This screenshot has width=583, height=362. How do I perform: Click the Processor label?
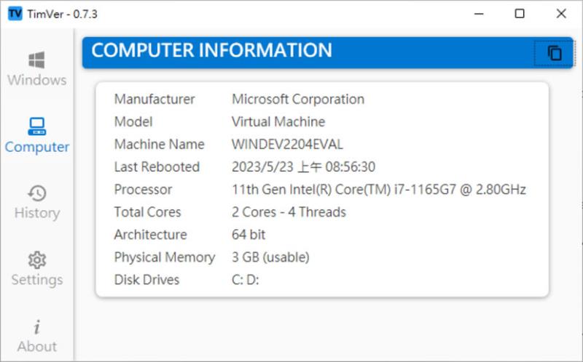point(143,190)
